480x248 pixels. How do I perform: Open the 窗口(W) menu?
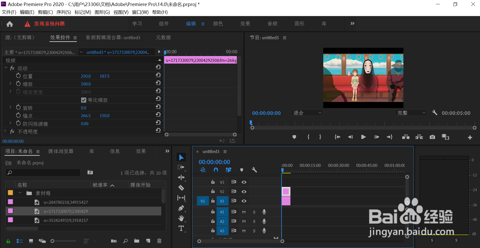pyautogui.click(x=140, y=12)
